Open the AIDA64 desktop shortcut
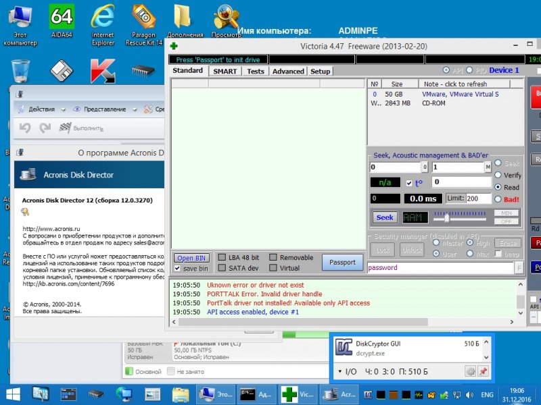The width and height of the screenshot is (541, 405). 62,21
